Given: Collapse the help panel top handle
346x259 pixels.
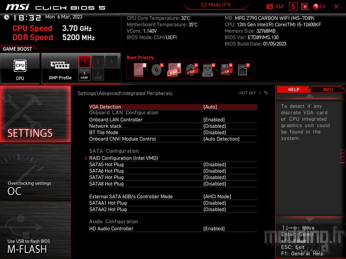Looking at the screenshot, I should 309,95.
